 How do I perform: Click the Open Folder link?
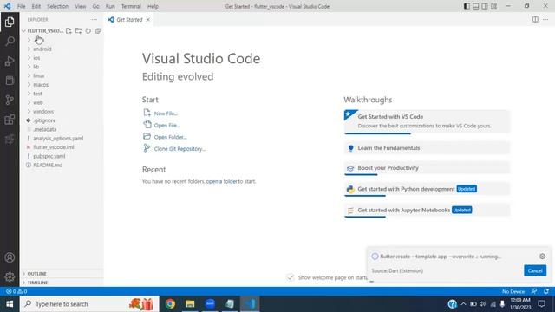(x=170, y=137)
